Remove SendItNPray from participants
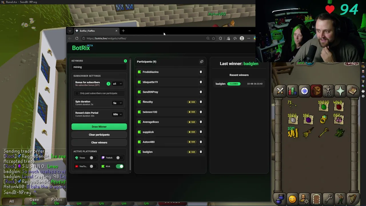Image resolution: width=366 pixels, height=206 pixels. (201, 92)
